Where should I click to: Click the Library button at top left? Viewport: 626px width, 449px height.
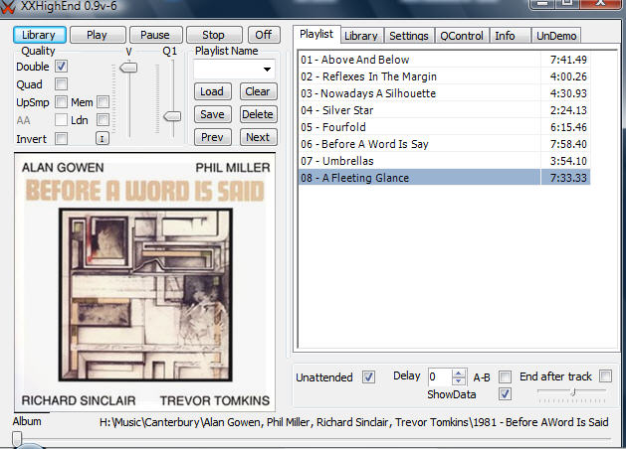(x=40, y=35)
